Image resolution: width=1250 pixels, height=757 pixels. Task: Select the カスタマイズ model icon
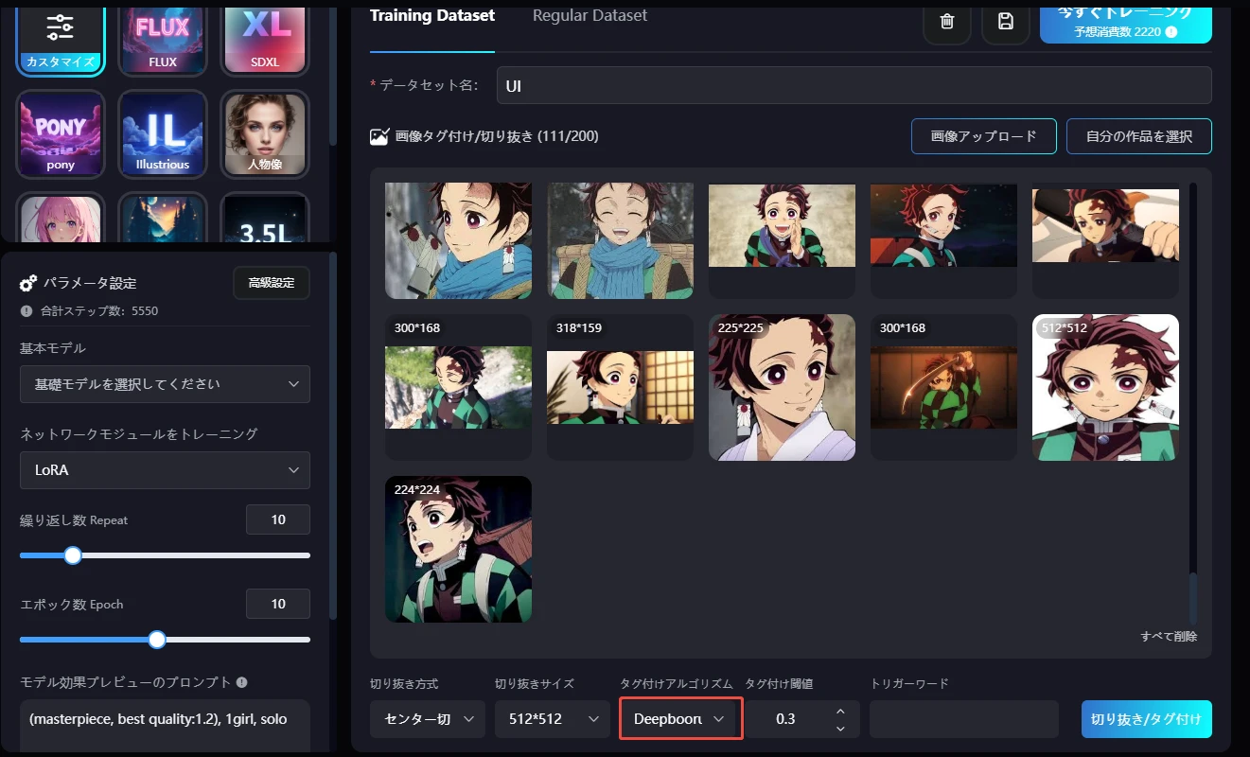[x=61, y=38]
